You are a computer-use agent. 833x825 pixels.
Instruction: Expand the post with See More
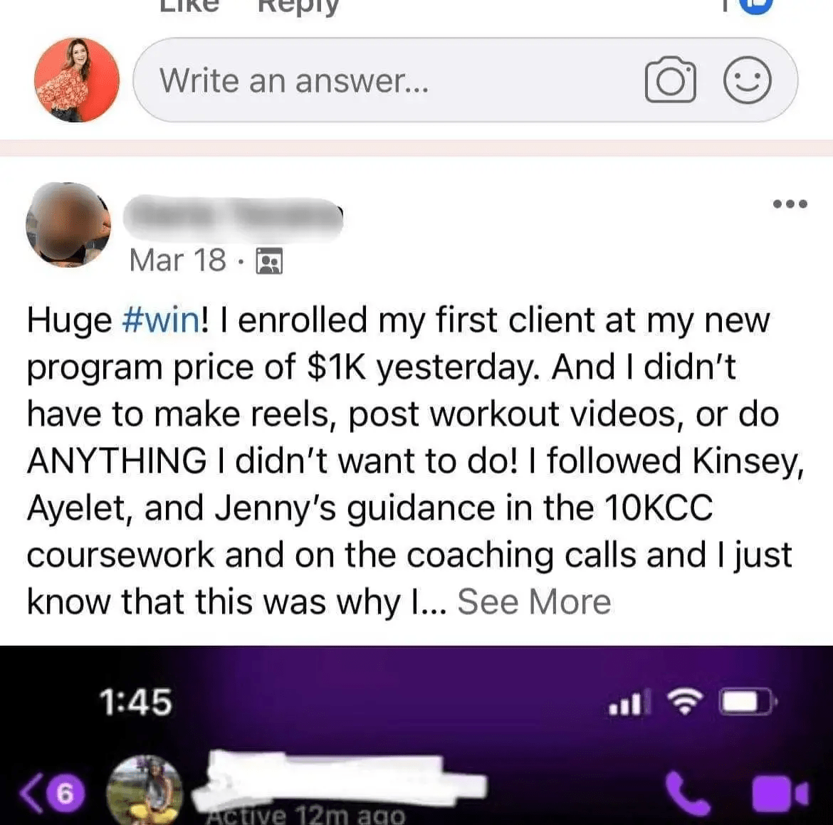point(534,602)
